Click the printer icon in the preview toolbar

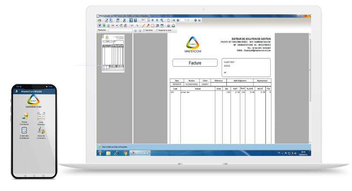100,20
